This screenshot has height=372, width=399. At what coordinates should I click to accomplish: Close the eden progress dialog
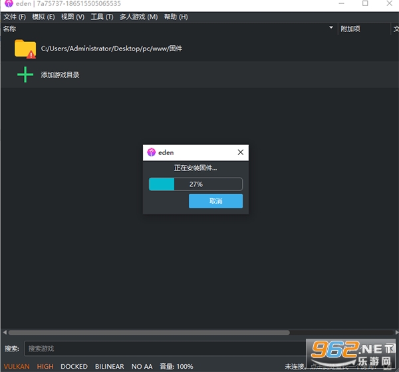[241, 152]
